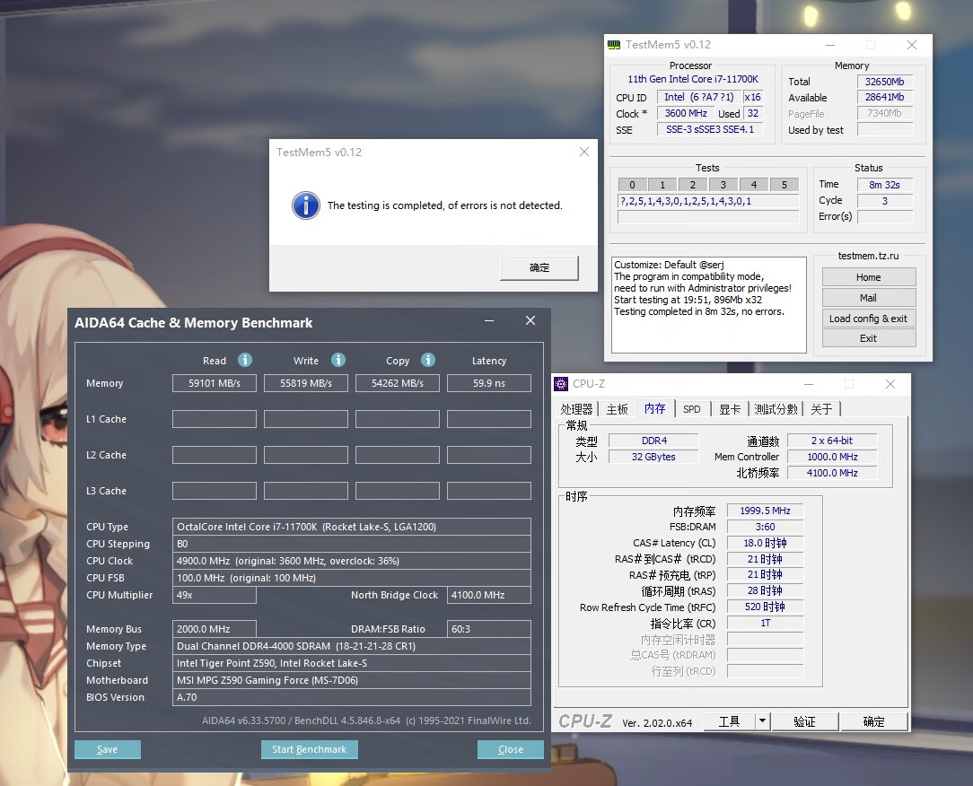Click the TestMem5 log text box
Viewport: 973px width, 786px height.
(708, 304)
